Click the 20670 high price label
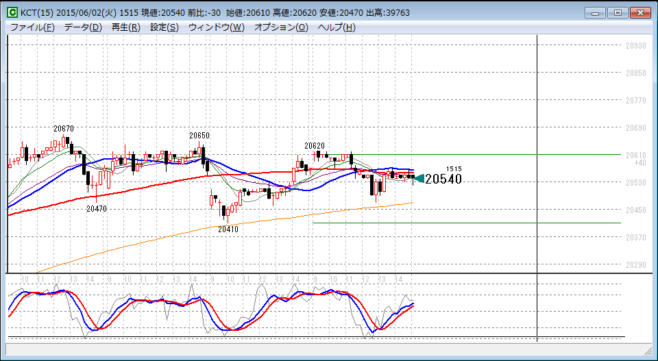 pos(64,129)
